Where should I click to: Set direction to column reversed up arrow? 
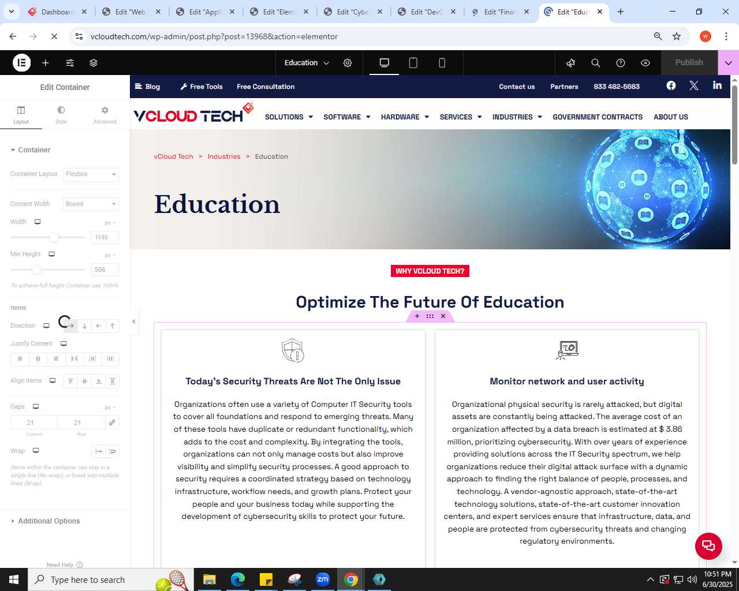click(113, 326)
